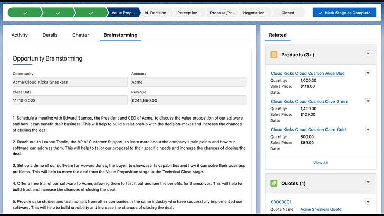
Task: Click the $119.00 sales price
Action: click(x=308, y=86)
